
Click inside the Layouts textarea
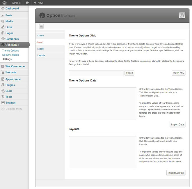click(103, 152)
